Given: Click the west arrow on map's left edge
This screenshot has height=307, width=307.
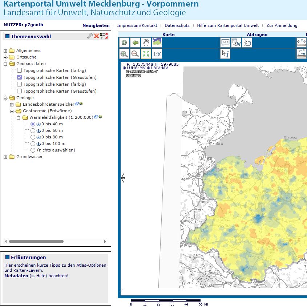Looking at the screenshot, I should pos(123,178).
